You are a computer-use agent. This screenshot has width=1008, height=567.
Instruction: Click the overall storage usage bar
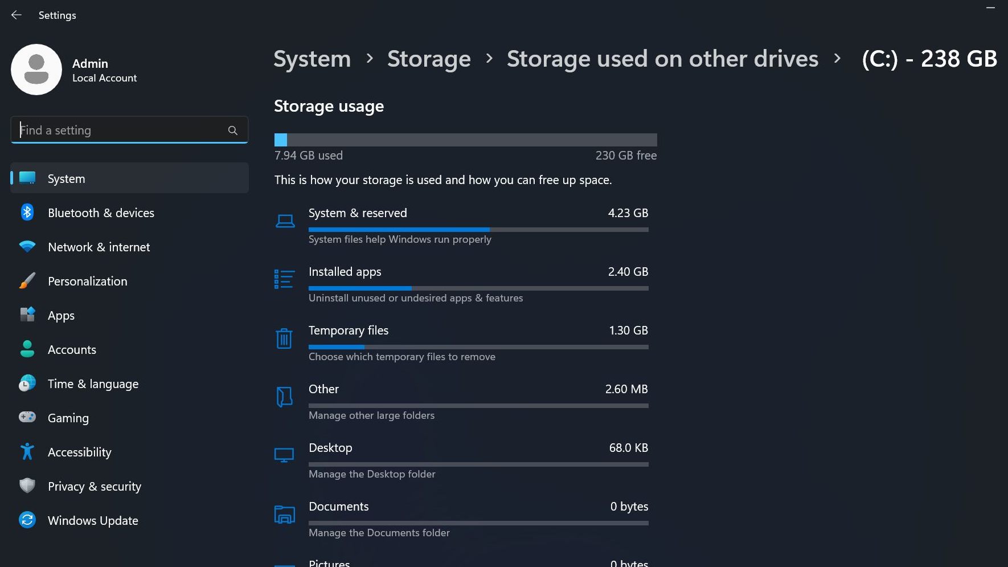(465, 140)
